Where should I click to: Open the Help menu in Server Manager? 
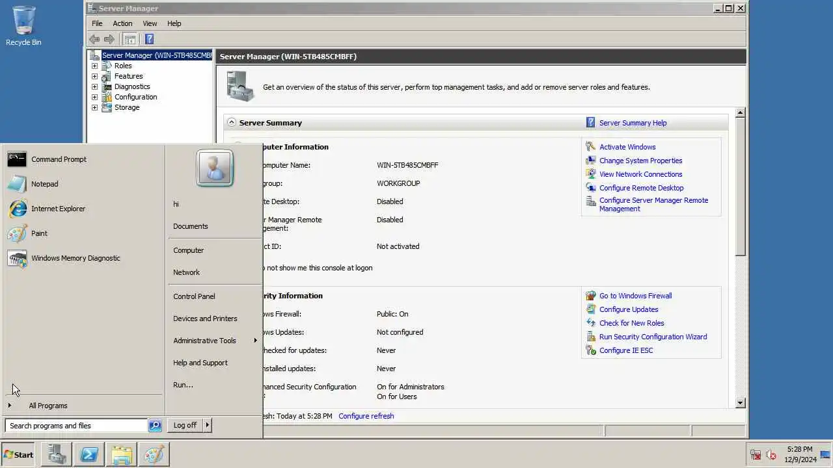pos(174,23)
